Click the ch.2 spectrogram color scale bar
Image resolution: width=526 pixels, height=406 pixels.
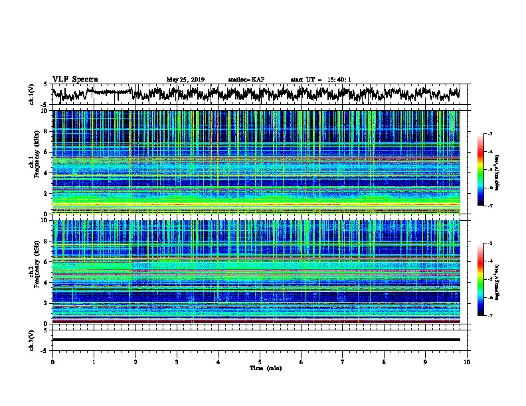tap(481, 279)
